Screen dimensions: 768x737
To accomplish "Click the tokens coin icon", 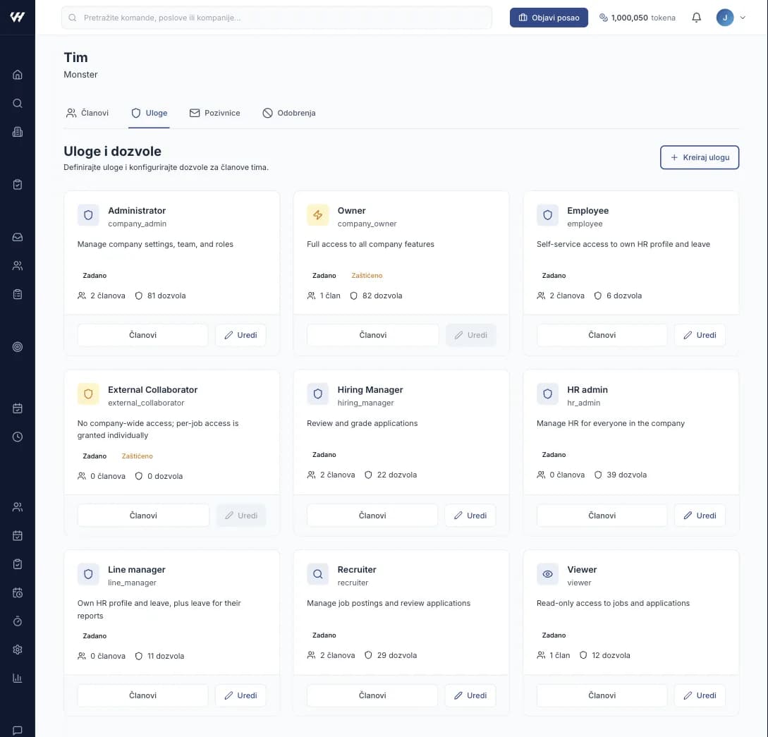I will (604, 18).
